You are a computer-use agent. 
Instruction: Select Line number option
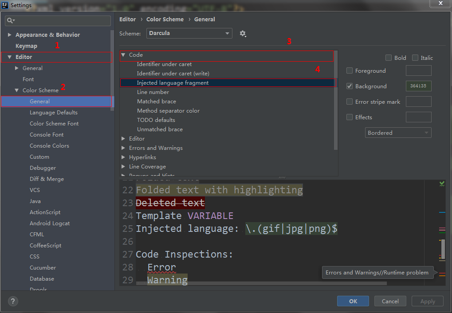(153, 92)
